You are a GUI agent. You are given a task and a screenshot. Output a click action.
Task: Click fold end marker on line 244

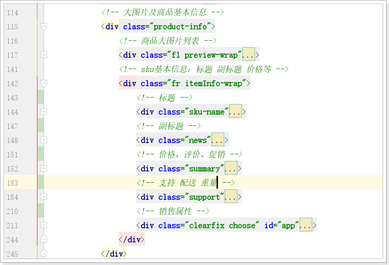44,239
